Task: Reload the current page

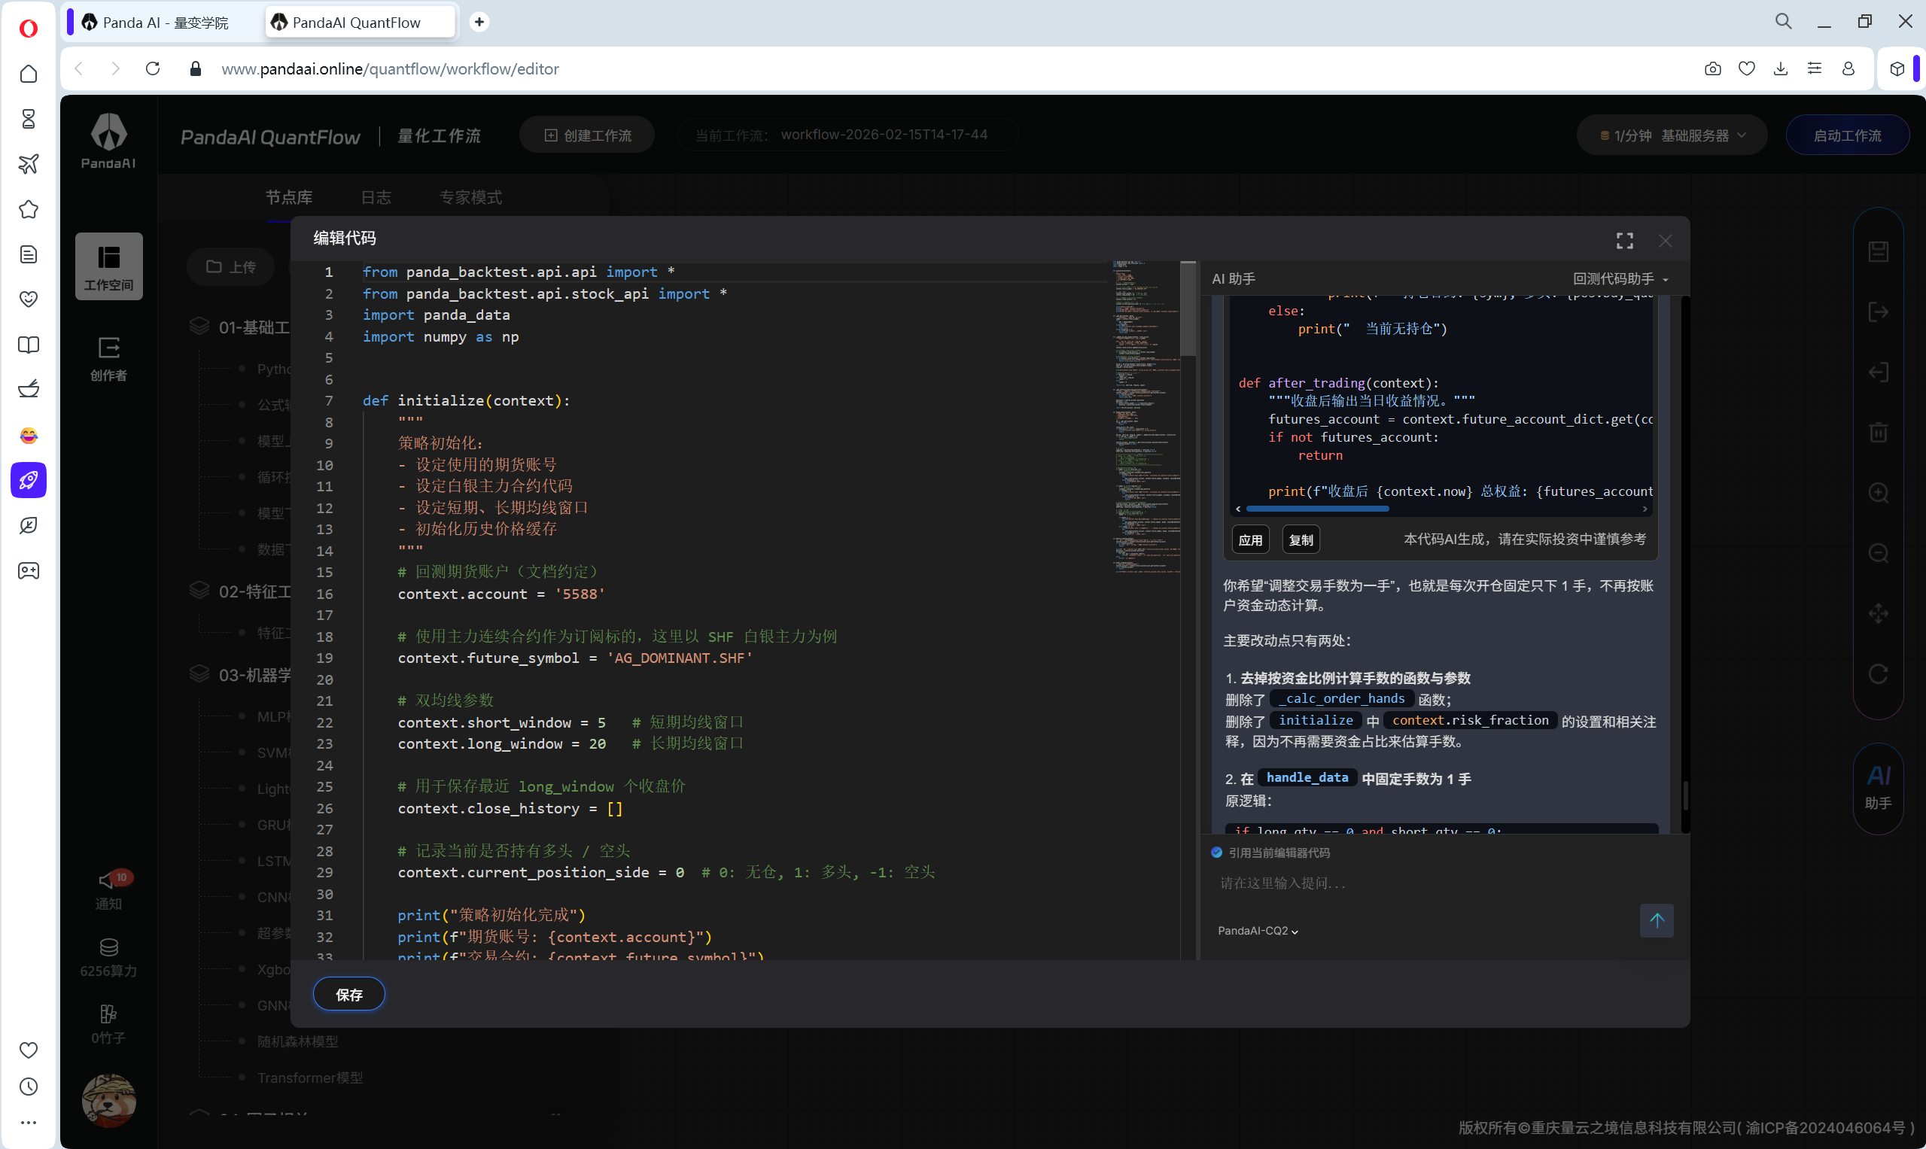Action: pos(153,68)
